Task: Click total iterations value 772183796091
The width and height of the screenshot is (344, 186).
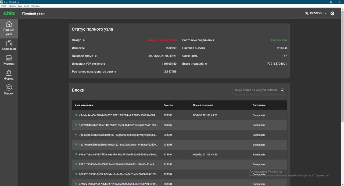Action: 277,64
